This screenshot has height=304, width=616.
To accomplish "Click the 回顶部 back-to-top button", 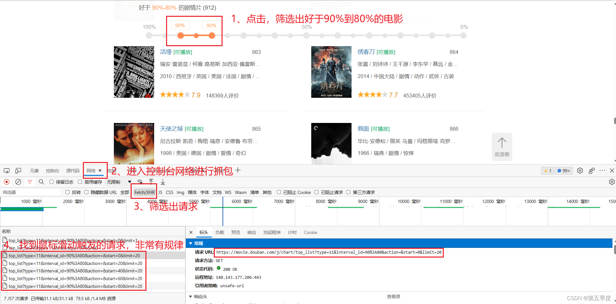I will click(x=502, y=147).
